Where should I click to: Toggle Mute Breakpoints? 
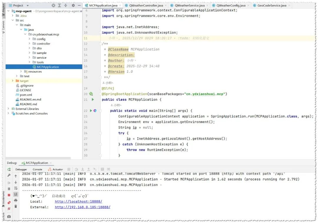click(x=9, y=209)
